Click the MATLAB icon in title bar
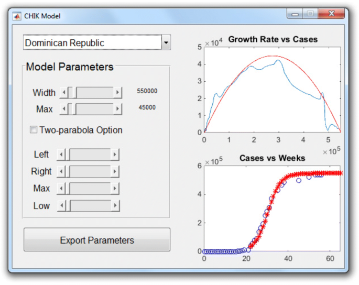359x285 pixels. click(x=17, y=16)
